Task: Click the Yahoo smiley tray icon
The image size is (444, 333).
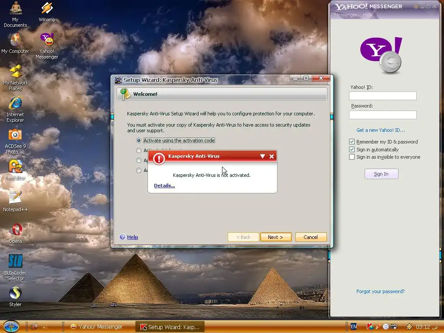Action: 385,326
